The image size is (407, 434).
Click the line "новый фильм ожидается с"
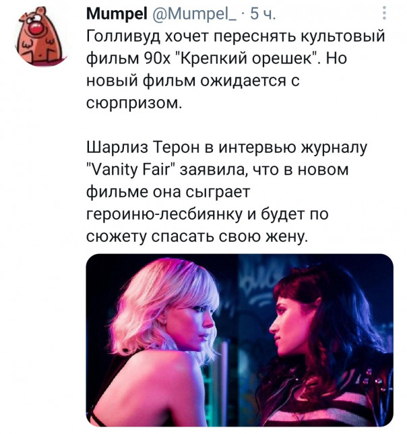(x=193, y=81)
